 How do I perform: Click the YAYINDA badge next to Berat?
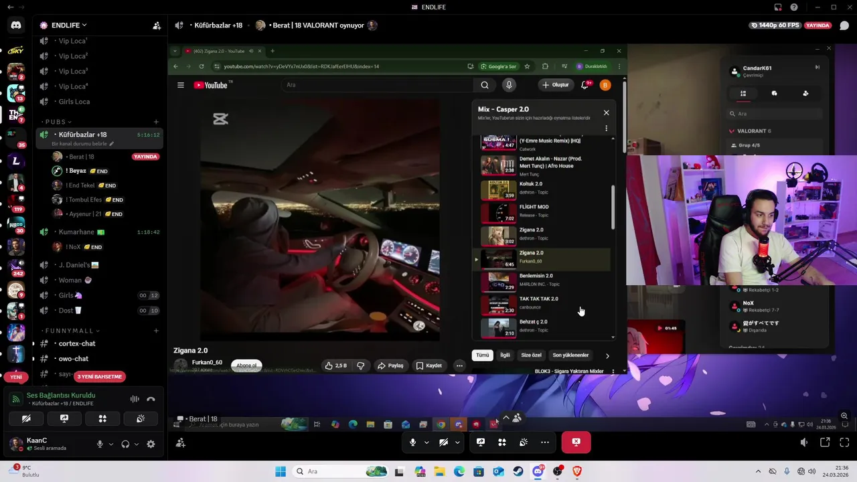point(145,157)
